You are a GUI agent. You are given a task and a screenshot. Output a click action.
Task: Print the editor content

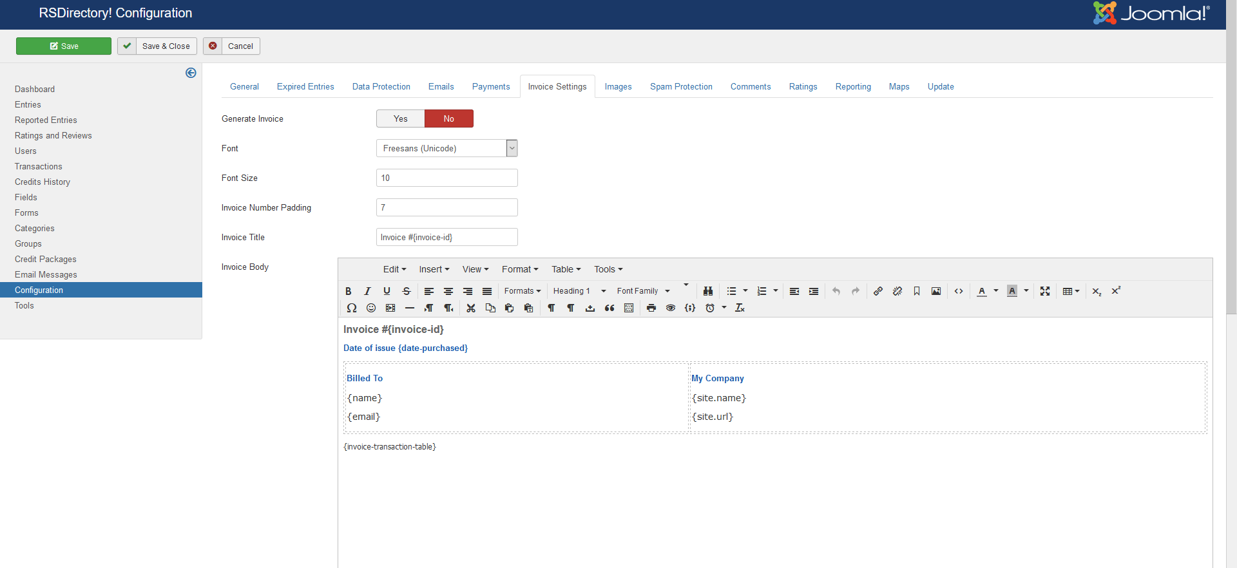tap(651, 308)
